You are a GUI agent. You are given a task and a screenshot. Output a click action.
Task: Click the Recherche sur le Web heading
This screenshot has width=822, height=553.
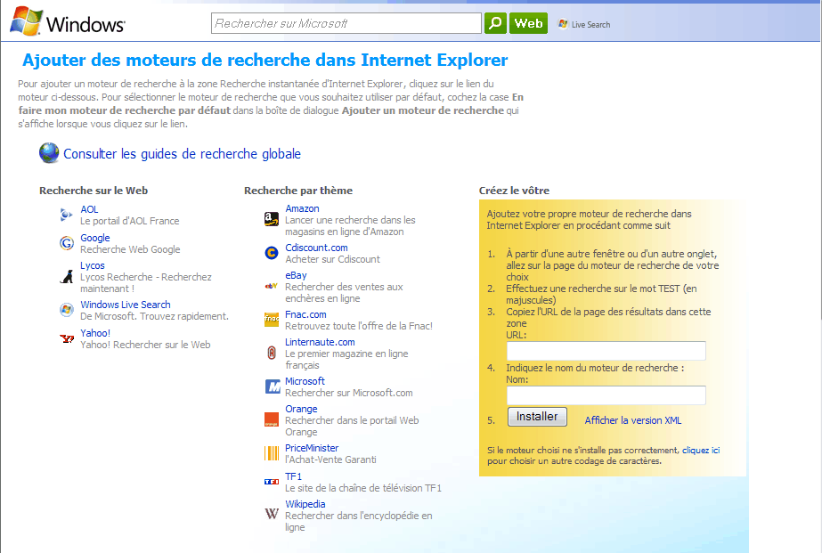click(94, 191)
